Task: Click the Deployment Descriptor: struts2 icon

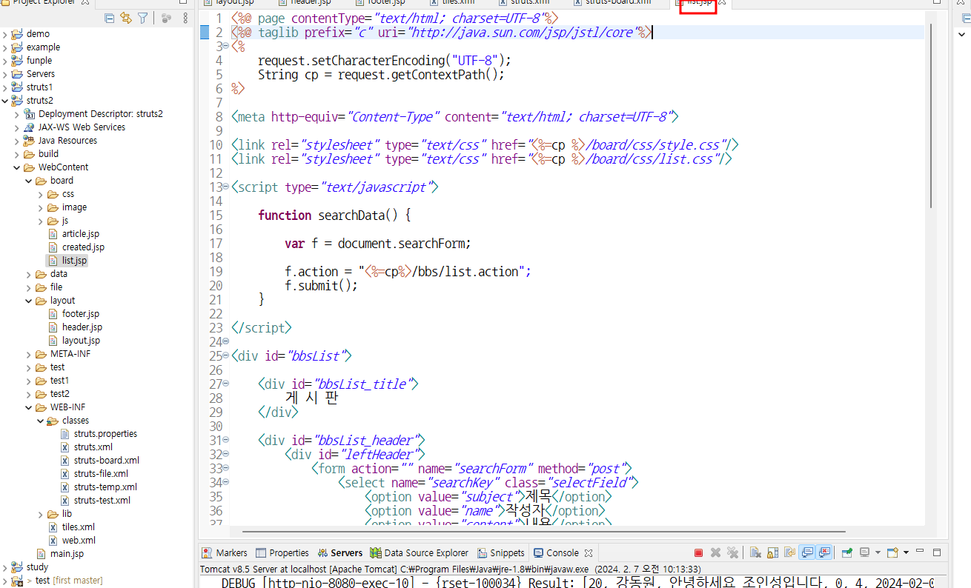Action: click(30, 114)
